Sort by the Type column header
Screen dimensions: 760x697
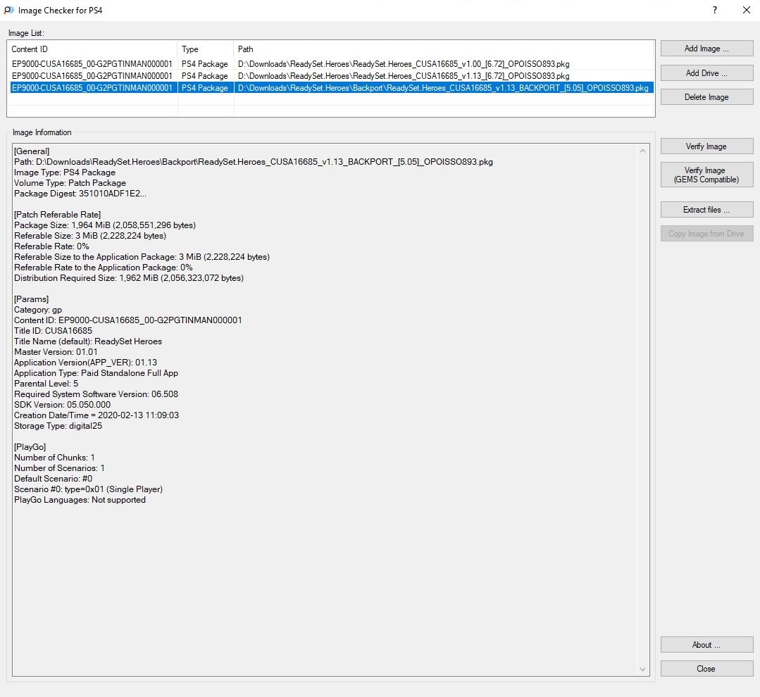click(x=206, y=49)
